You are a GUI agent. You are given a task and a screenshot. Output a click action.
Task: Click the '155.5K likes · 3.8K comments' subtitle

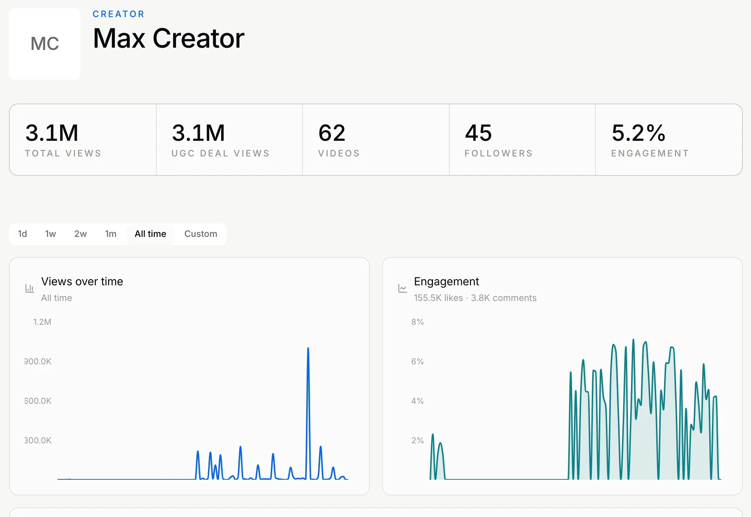click(475, 298)
